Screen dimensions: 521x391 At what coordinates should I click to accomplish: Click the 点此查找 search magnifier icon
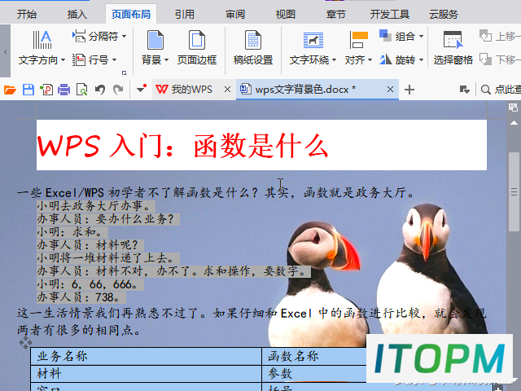click(x=485, y=90)
